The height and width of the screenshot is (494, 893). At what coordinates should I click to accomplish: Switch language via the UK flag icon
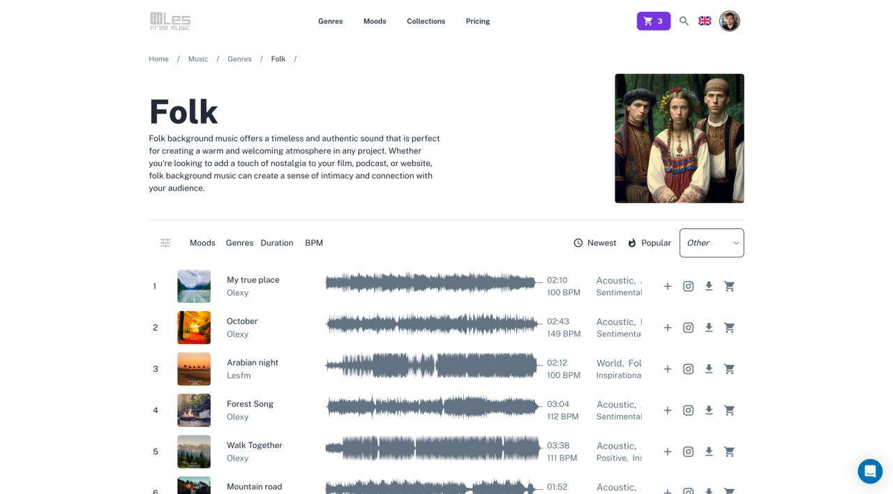click(705, 21)
